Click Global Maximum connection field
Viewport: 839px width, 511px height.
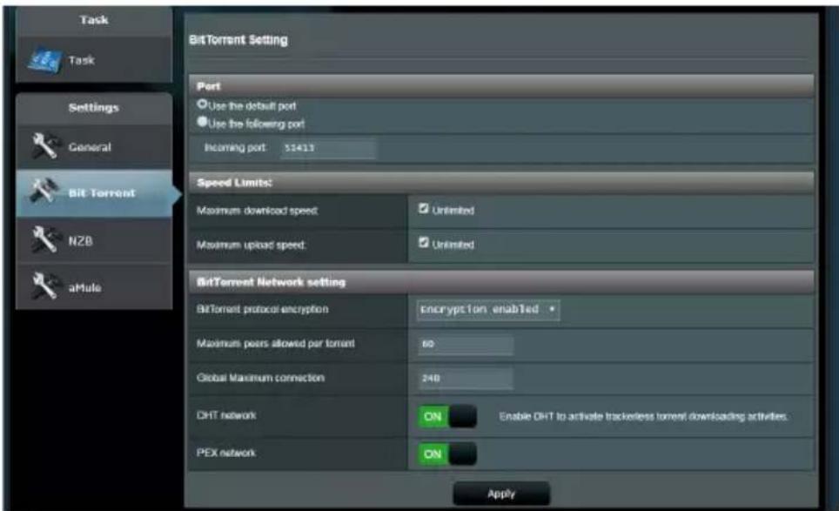(x=465, y=379)
